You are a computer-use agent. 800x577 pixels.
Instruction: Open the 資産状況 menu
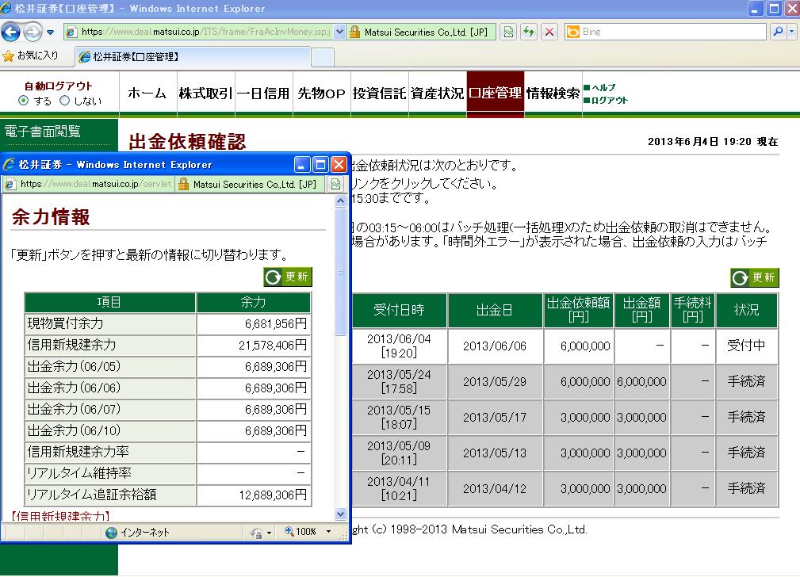pos(437,94)
